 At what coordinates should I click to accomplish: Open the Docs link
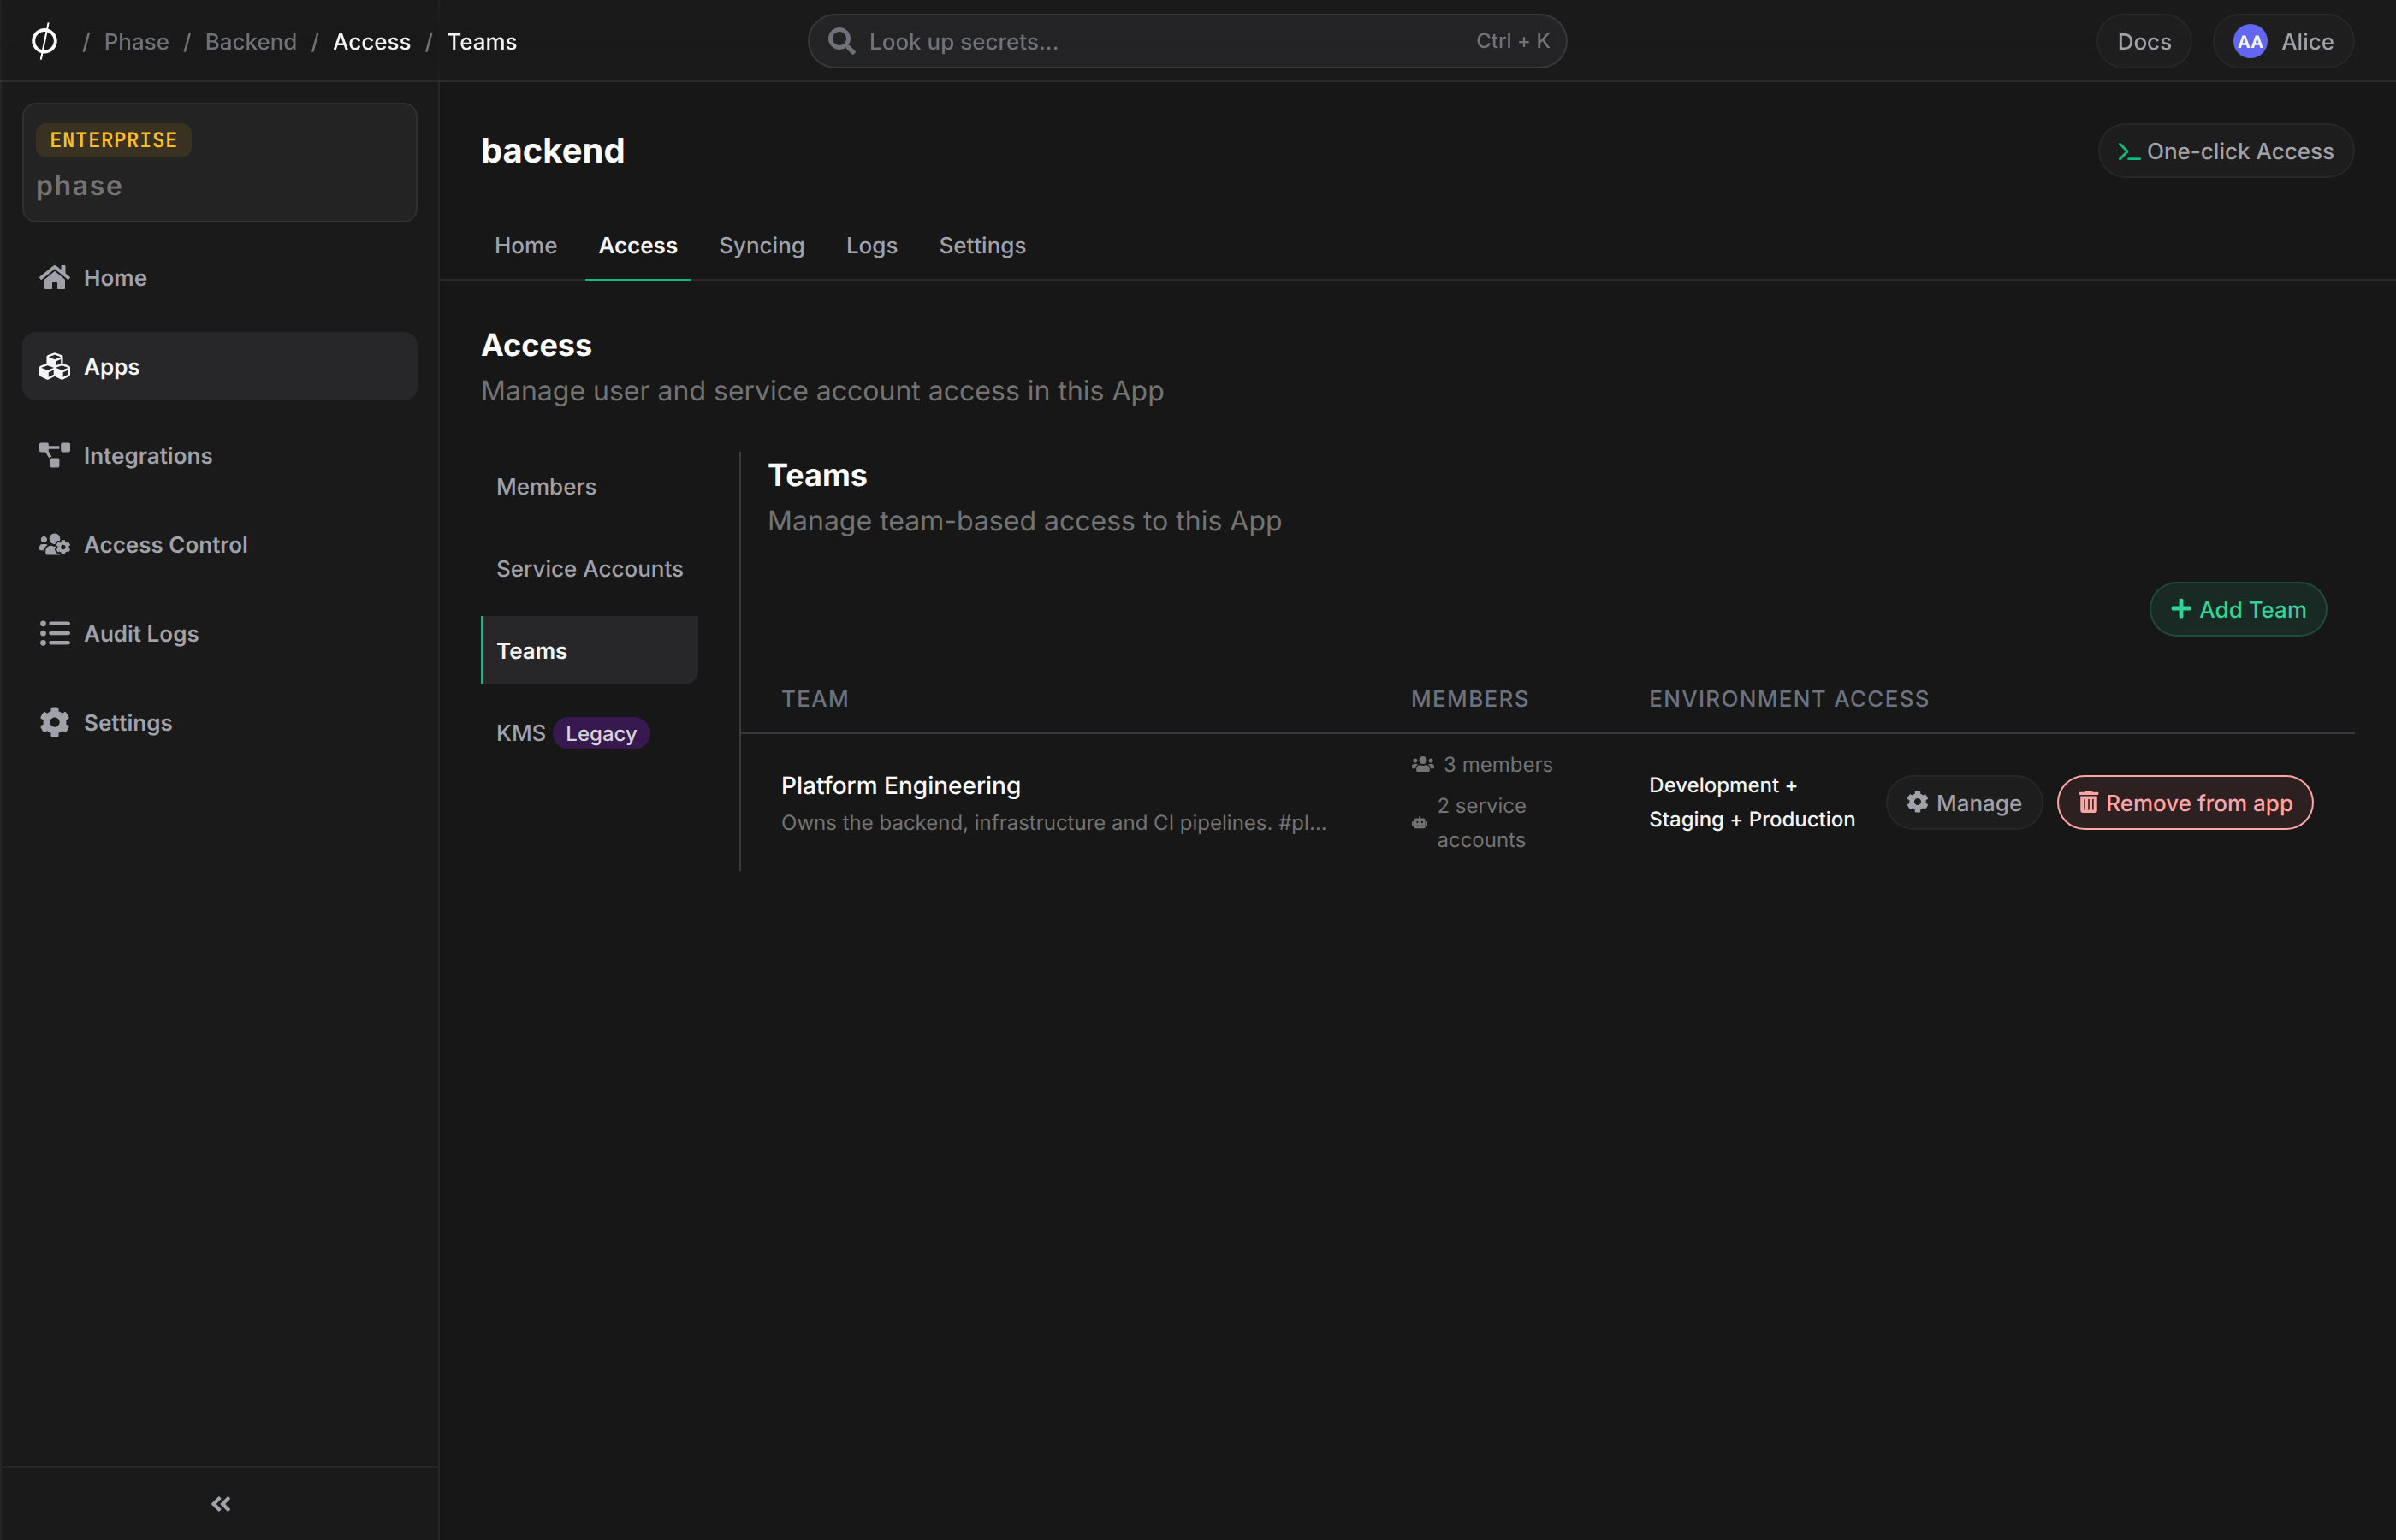(2144, 41)
